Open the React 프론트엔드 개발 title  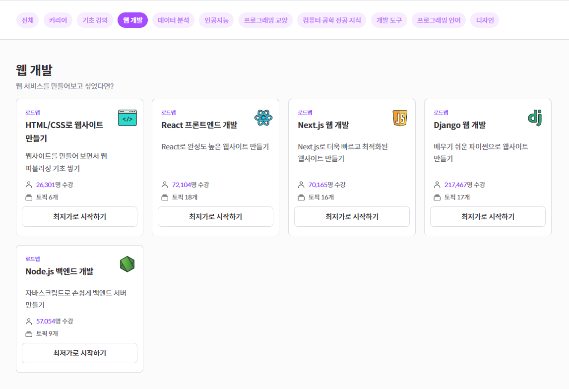(199, 125)
